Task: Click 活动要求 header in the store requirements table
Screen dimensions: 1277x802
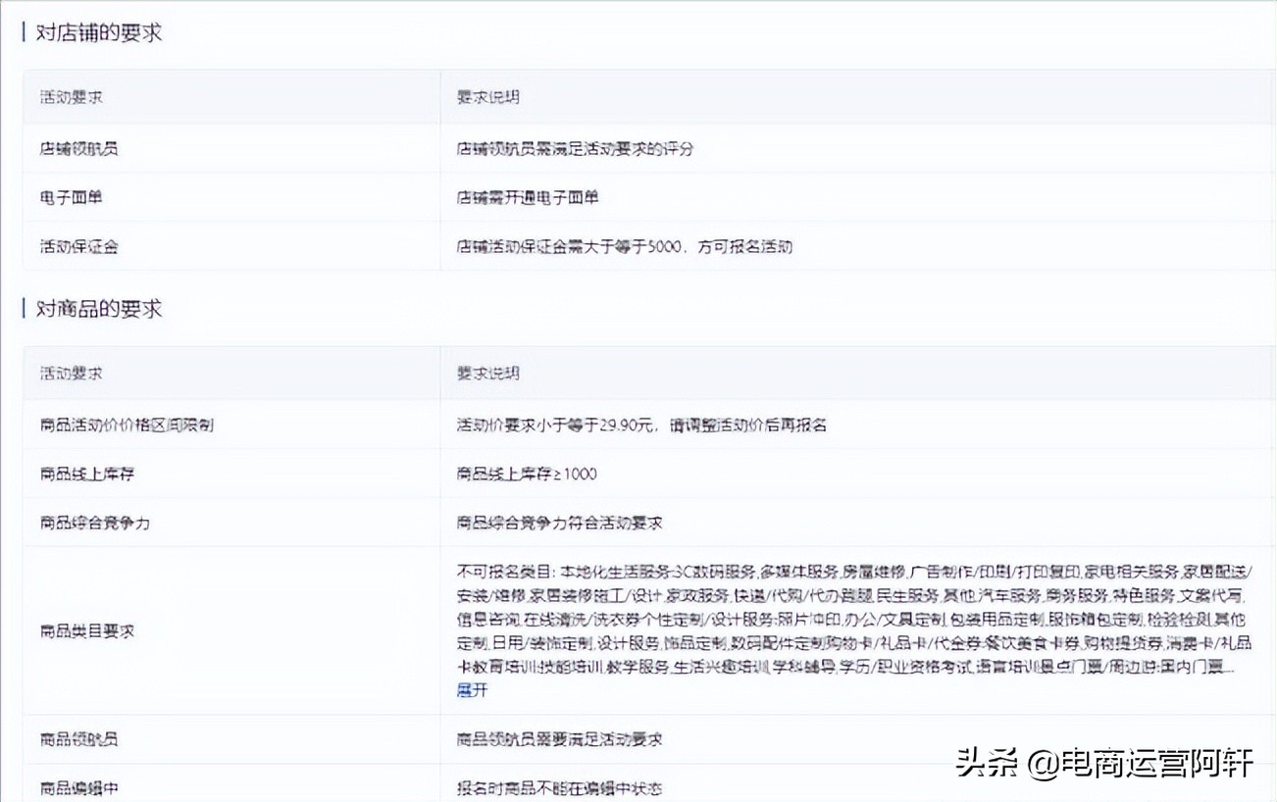Action: pyautogui.click(x=71, y=97)
